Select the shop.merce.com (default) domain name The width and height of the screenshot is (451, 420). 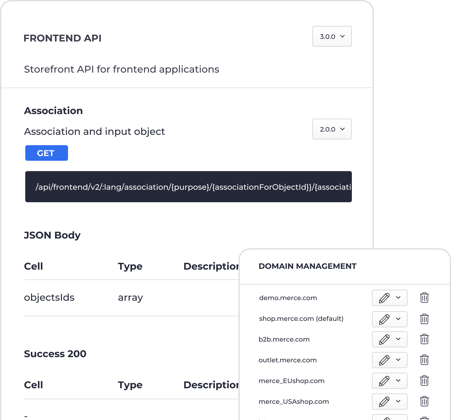click(x=301, y=319)
